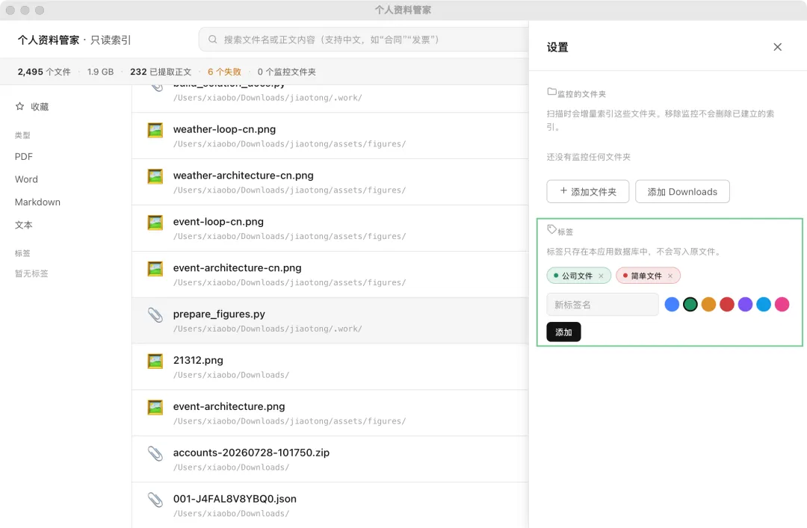The height and width of the screenshot is (528, 807).
Task: Click the 232 已提取正文 status
Action: point(161,72)
